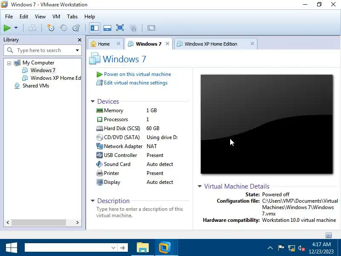Collapse the Virtual Machine Details section
The image size is (341, 256).
point(199,186)
